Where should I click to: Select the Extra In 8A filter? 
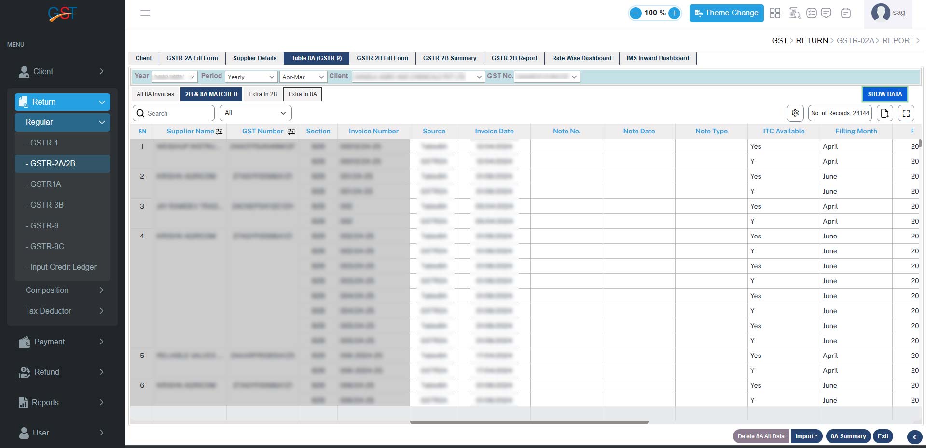[303, 94]
